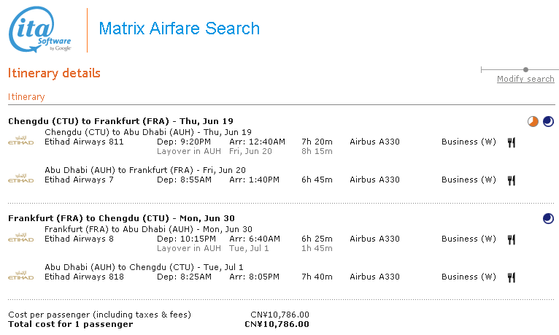Click the meal icon for flight 811

(x=512, y=142)
